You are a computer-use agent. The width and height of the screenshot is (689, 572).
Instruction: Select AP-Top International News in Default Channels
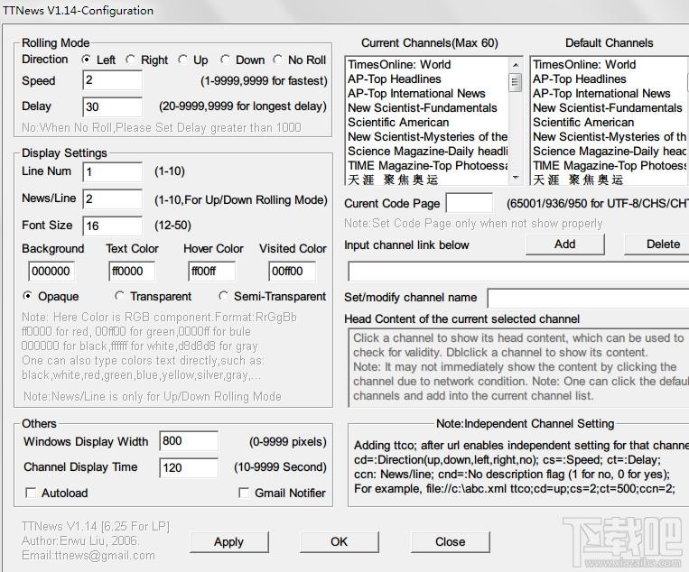pos(610,94)
